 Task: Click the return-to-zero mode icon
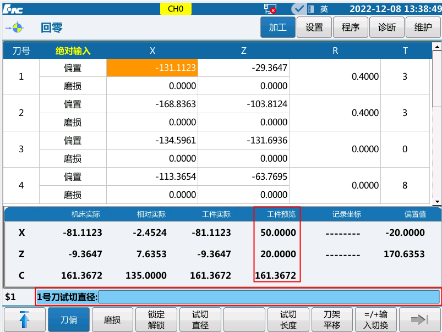click(15, 28)
